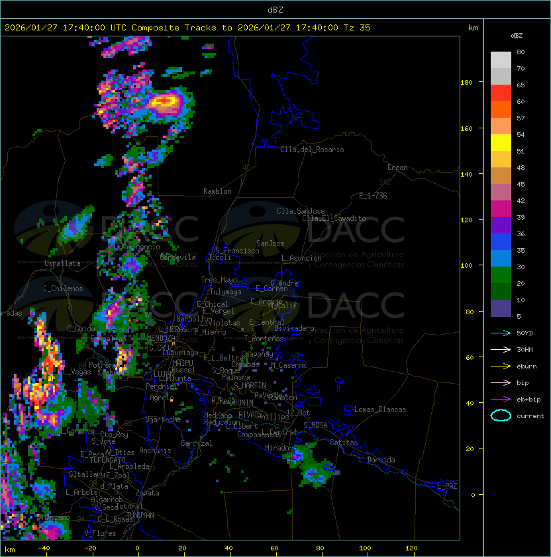Click the 180 km tick on the vertical axis
Screen dimensions: 551x557
tap(466, 83)
